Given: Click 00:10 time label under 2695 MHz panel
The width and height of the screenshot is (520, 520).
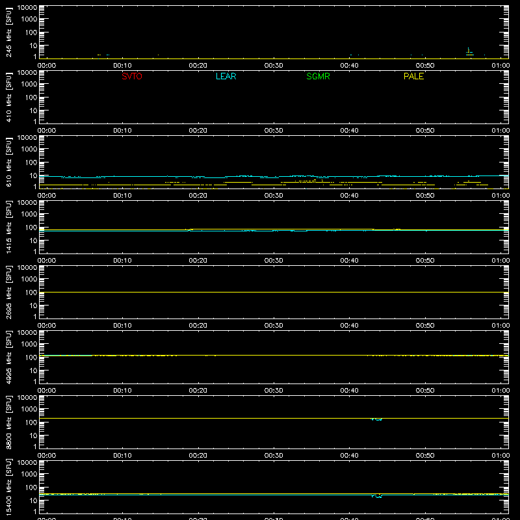Looking at the screenshot, I should point(122,326).
